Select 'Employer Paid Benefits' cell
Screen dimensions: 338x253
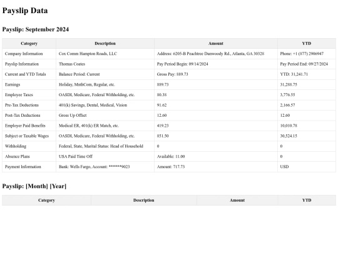[29, 126]
